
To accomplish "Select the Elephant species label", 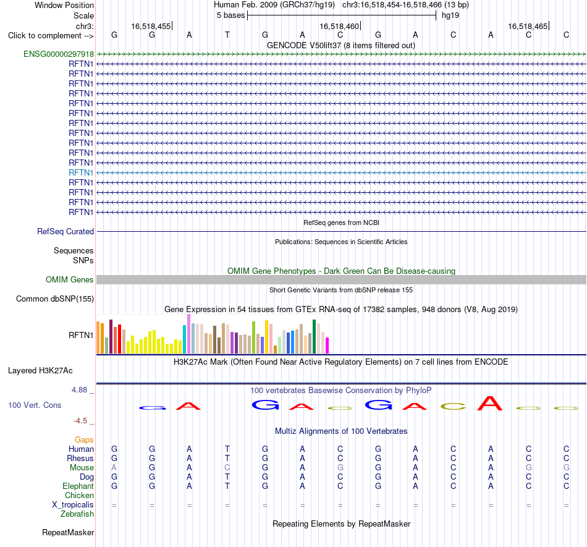I will [78, 486].
